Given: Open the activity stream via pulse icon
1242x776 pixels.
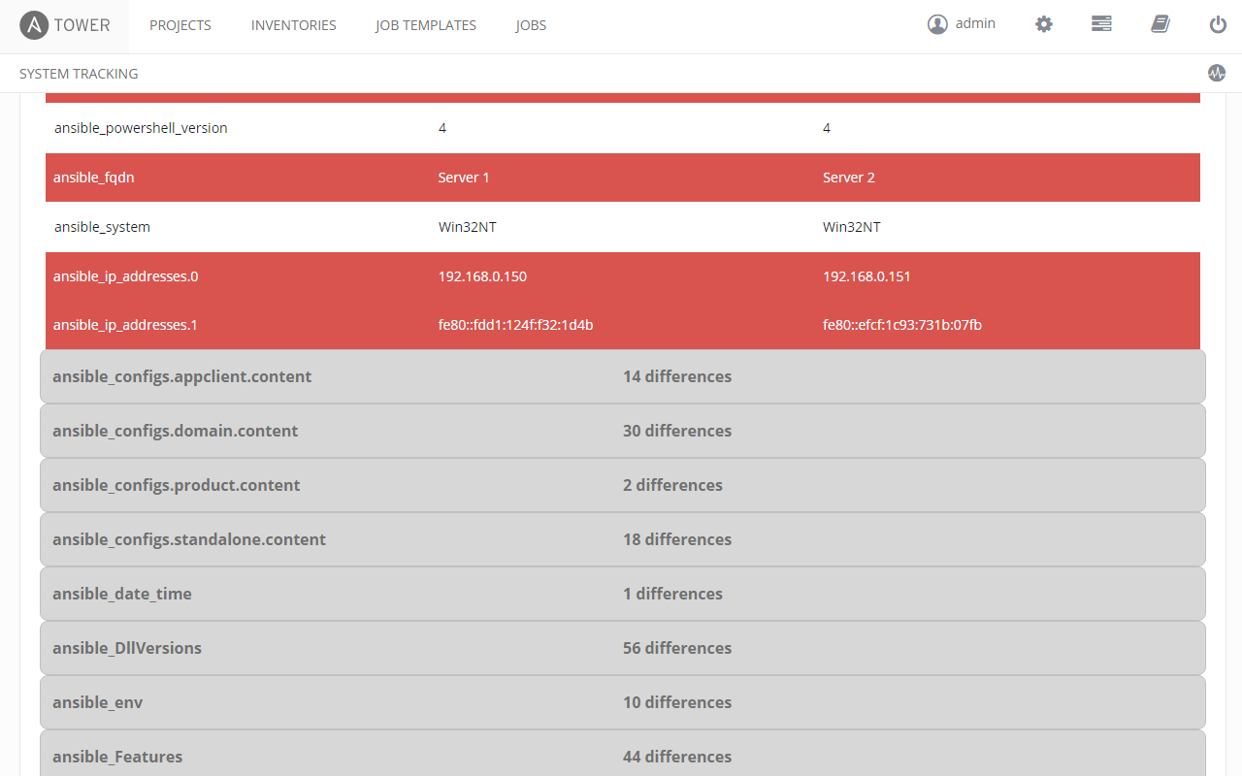Looking at the screenshot, I should coord(1217,73).
